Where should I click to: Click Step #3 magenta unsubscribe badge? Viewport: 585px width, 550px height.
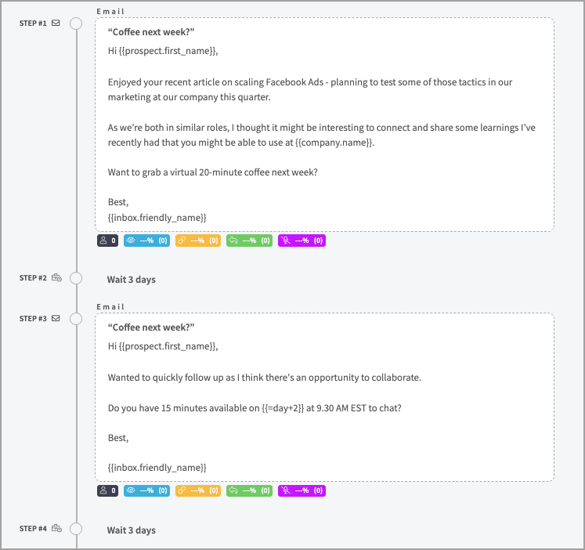click(x=302, y=490)
